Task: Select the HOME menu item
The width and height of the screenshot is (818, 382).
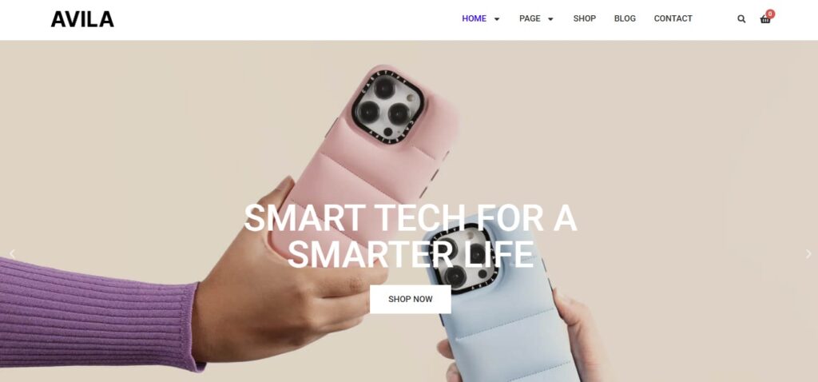Action: tap(474, 19)
